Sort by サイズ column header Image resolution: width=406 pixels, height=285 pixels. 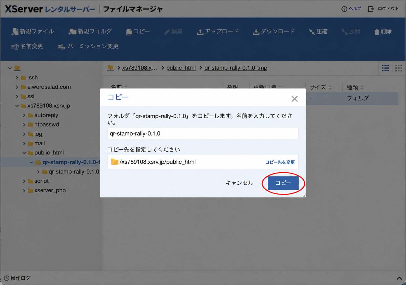pyautogui.click(x=321, y=87)
